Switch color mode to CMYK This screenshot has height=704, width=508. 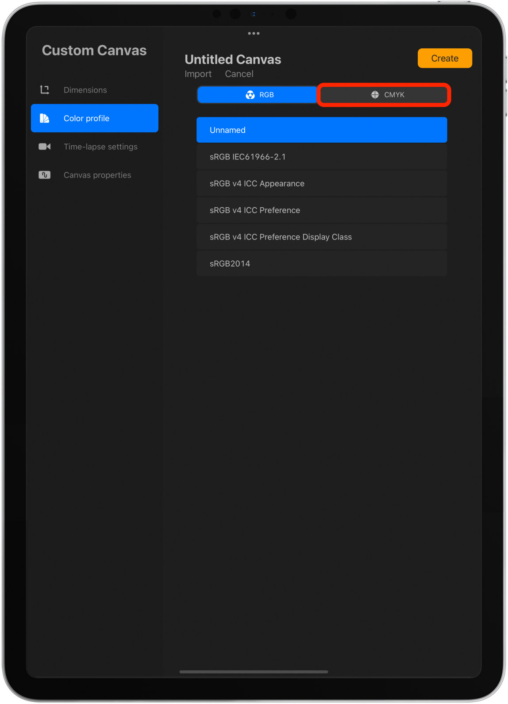(x=384, y=95)
